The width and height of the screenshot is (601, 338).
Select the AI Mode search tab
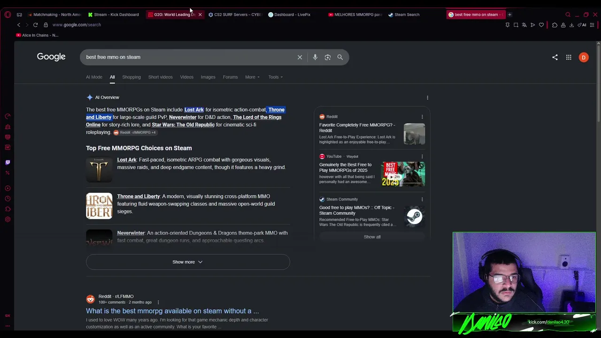(94, 77)
